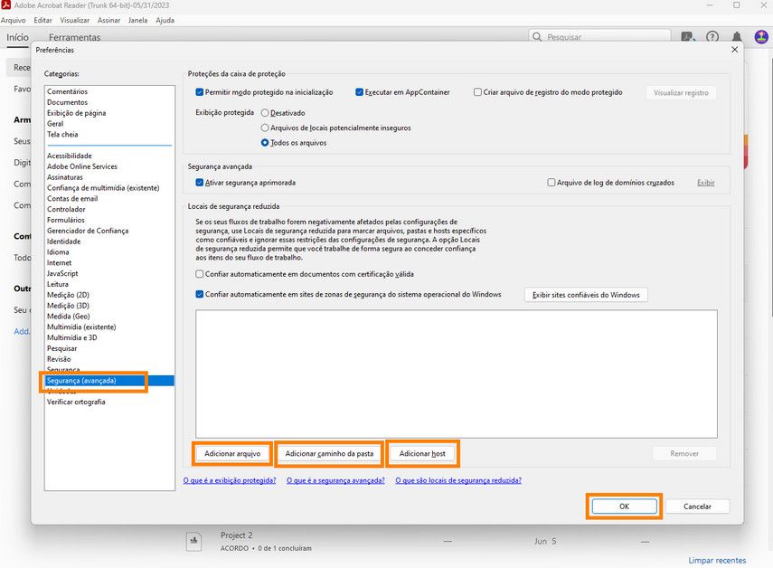Select Internet category

(x=59, y=263)
